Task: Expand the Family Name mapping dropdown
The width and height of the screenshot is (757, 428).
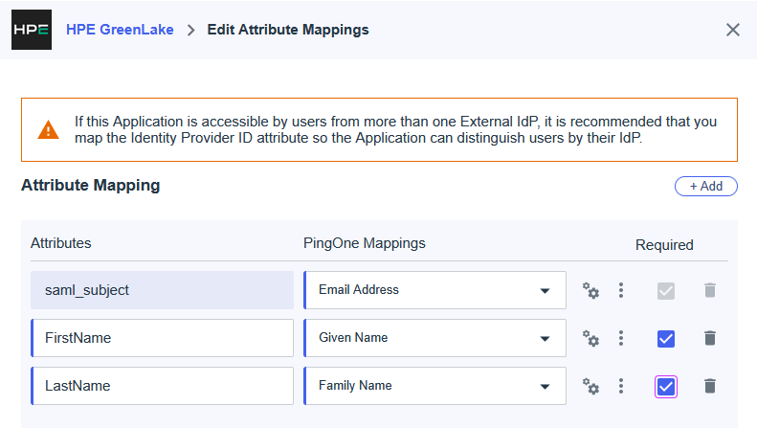Action: pyautogui.click(x=544, y=386)
